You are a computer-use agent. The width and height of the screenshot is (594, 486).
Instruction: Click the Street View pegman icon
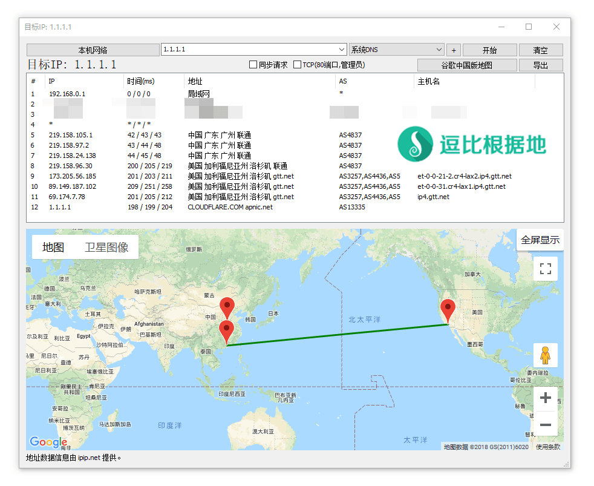click(545, 355)
